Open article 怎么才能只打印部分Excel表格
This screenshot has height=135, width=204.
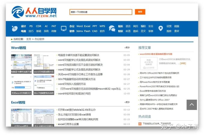pos(74,115)
